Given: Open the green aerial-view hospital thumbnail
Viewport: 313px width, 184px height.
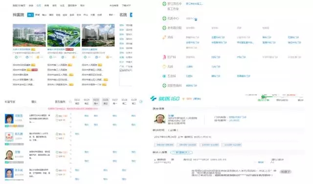Looking at the screenshot, I should click(64, 35).
